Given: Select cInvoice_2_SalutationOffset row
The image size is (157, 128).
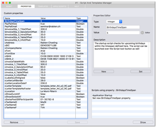Looking at the screenshot, I should (x=46, y=67).
